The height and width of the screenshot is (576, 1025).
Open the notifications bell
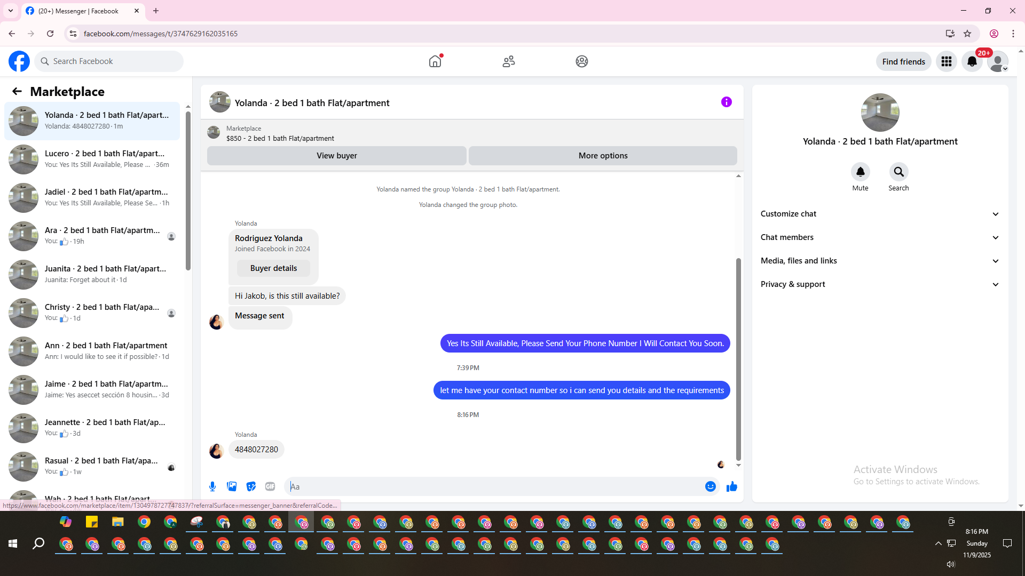(x=972, y=61)
